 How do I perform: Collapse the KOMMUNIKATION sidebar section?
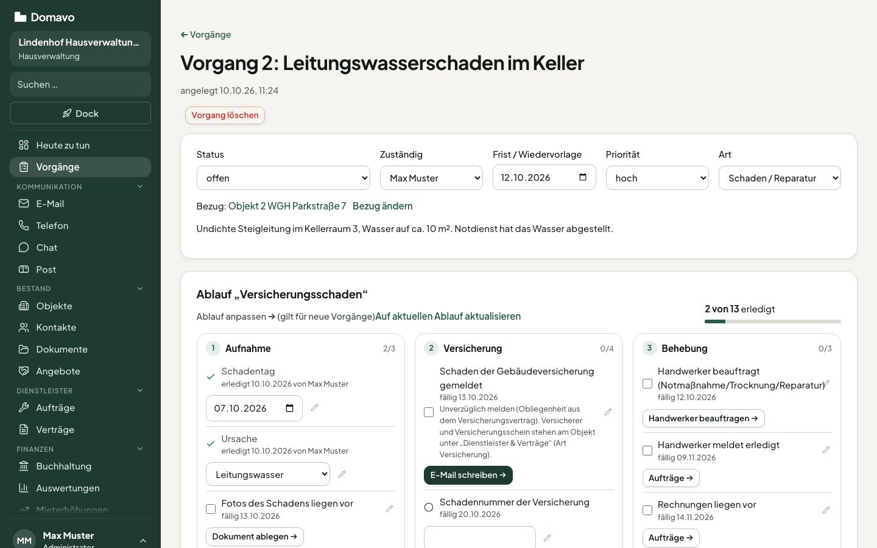tap(80, 187)
